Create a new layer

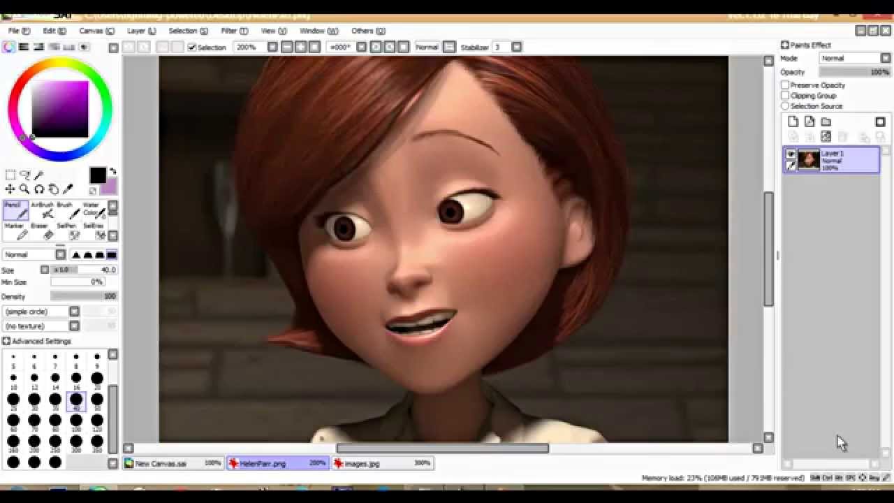[x=793, y=122]
